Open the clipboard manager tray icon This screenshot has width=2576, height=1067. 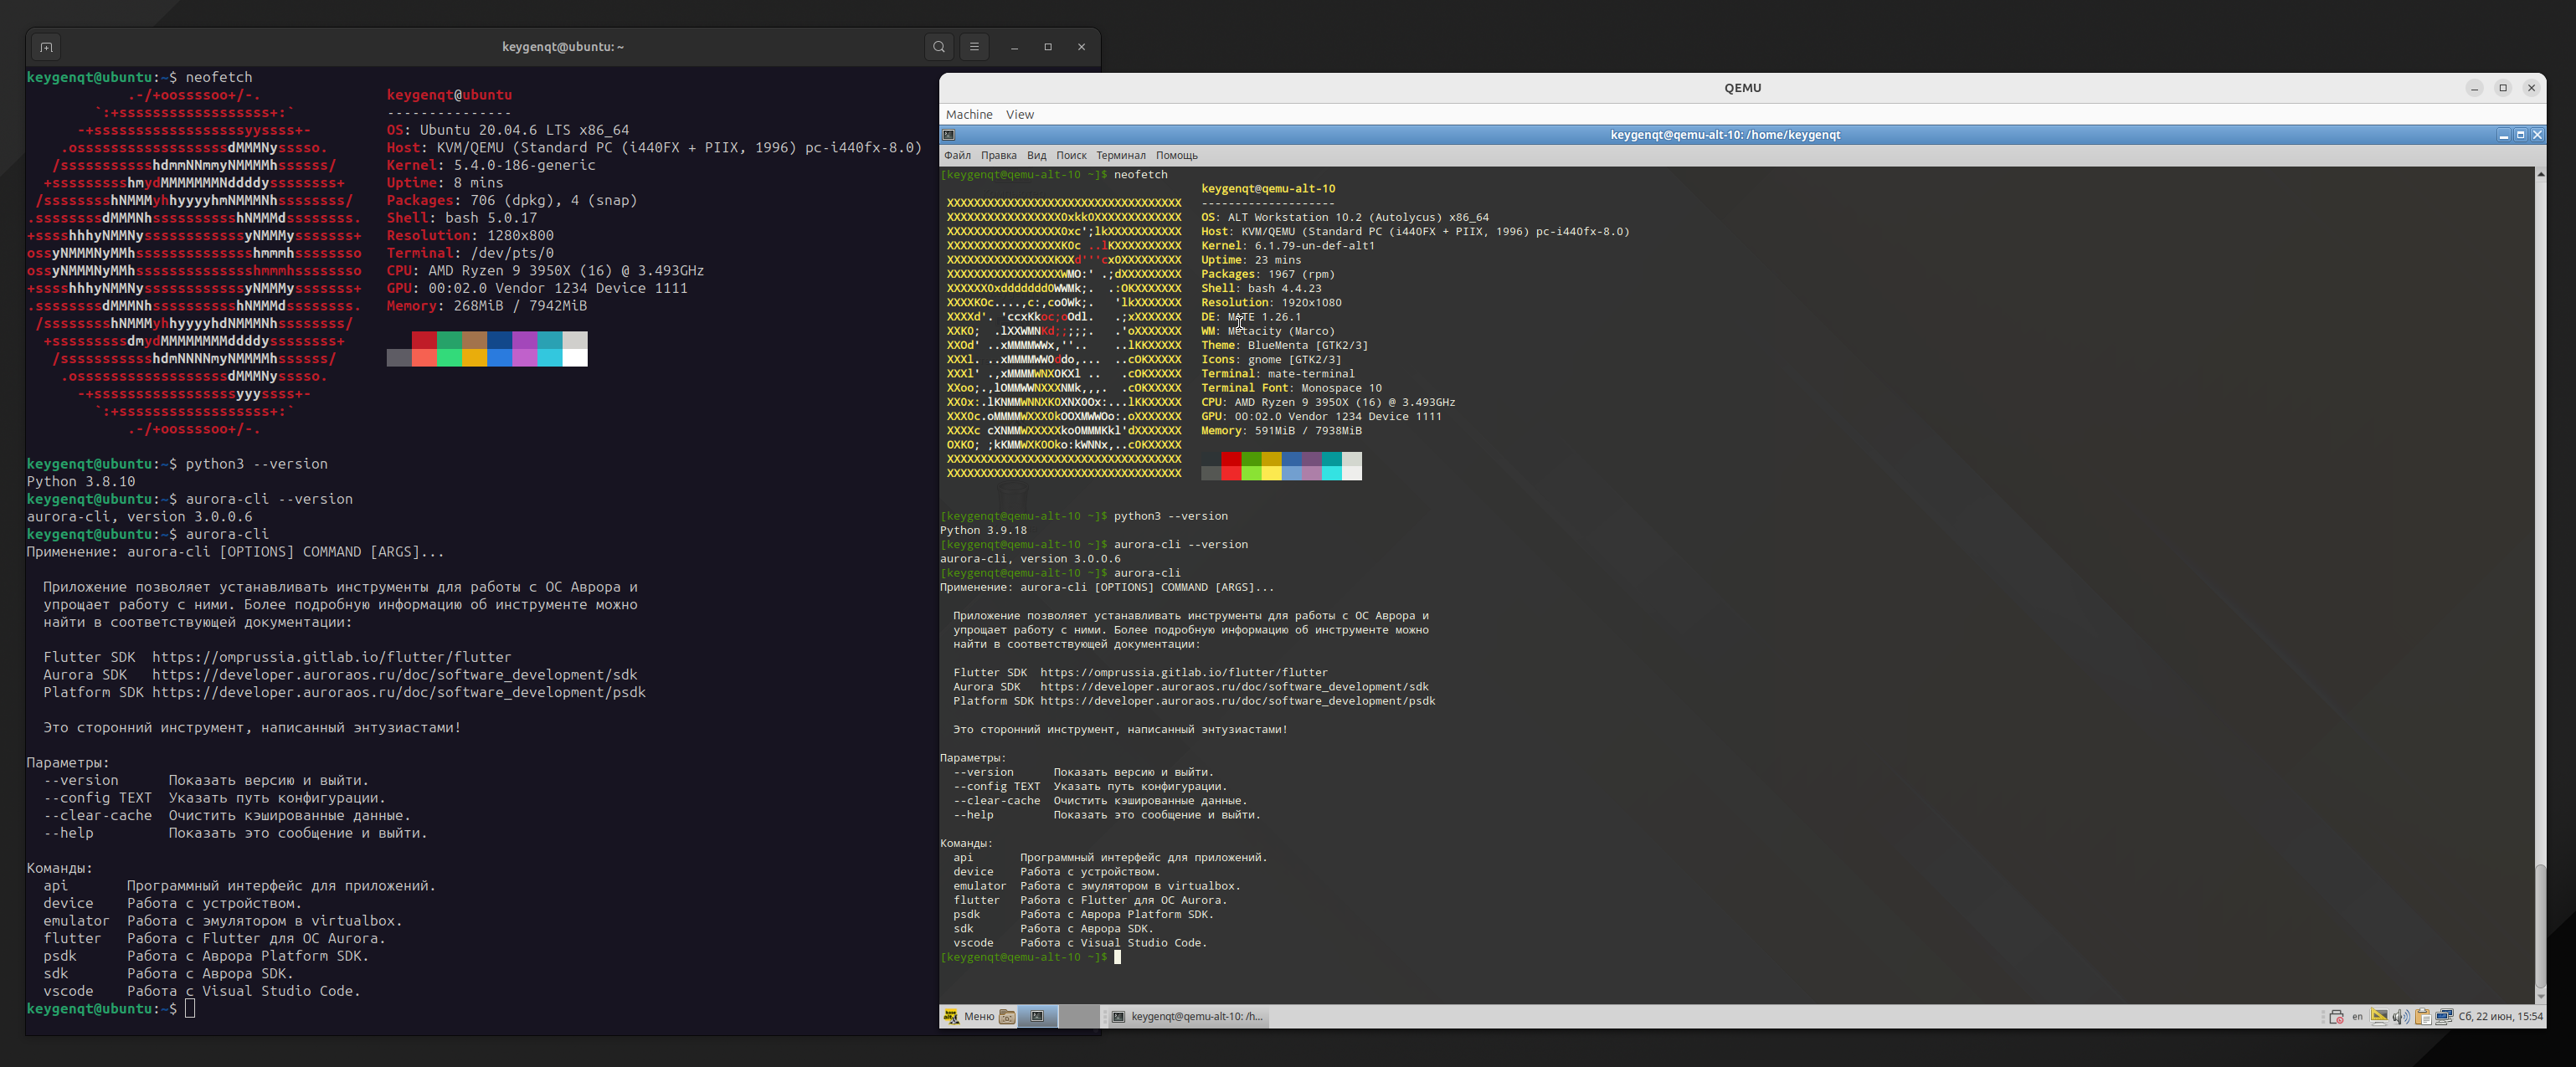[x=2423, y=1017]
